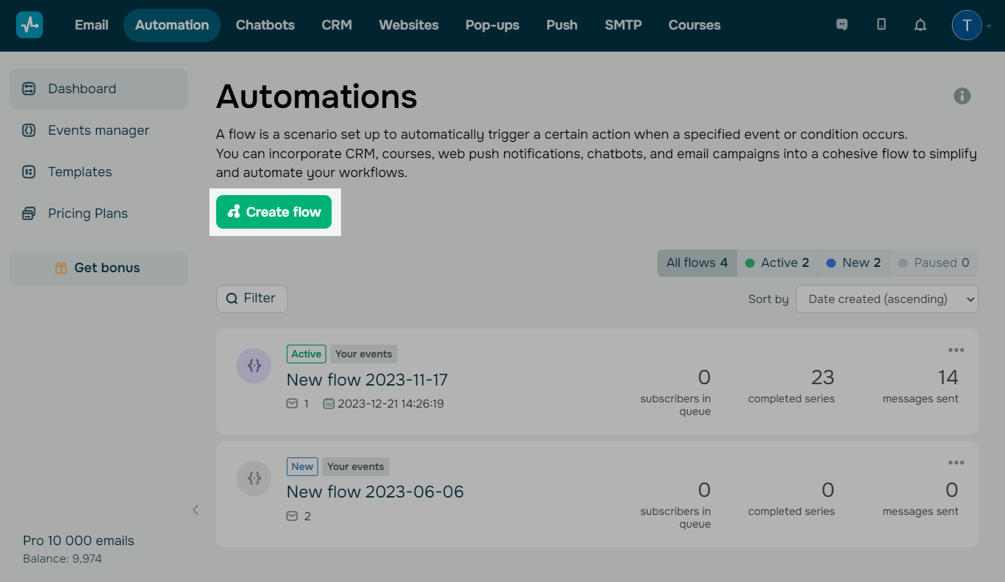Open the chat support icon
Viewport: 1005px width, 582px height.
coord(842,25)
